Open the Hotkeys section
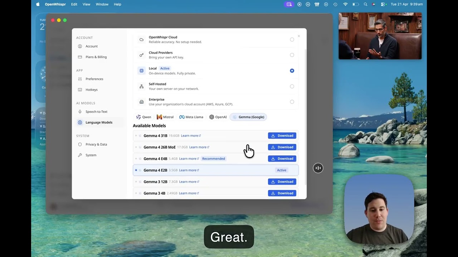Viewport: 458px width, 257px height. tap(100, 90)
